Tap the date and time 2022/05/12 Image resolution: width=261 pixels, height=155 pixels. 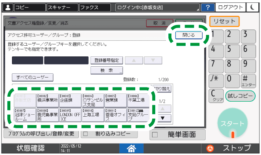click(71, 148)
